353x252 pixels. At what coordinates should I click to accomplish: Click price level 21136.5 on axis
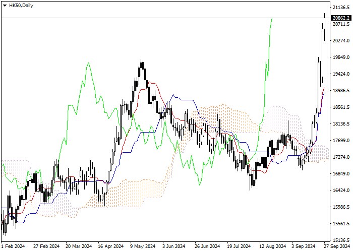341,8
